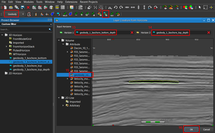Open the Edit menu
This screenshot has width=215, height=133.
(10, 2)
